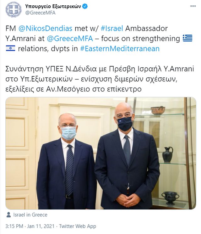The height and width of the screenshot is (234, 201).
Task: Click the Jan 11, 2021 date
Action: 41,226
